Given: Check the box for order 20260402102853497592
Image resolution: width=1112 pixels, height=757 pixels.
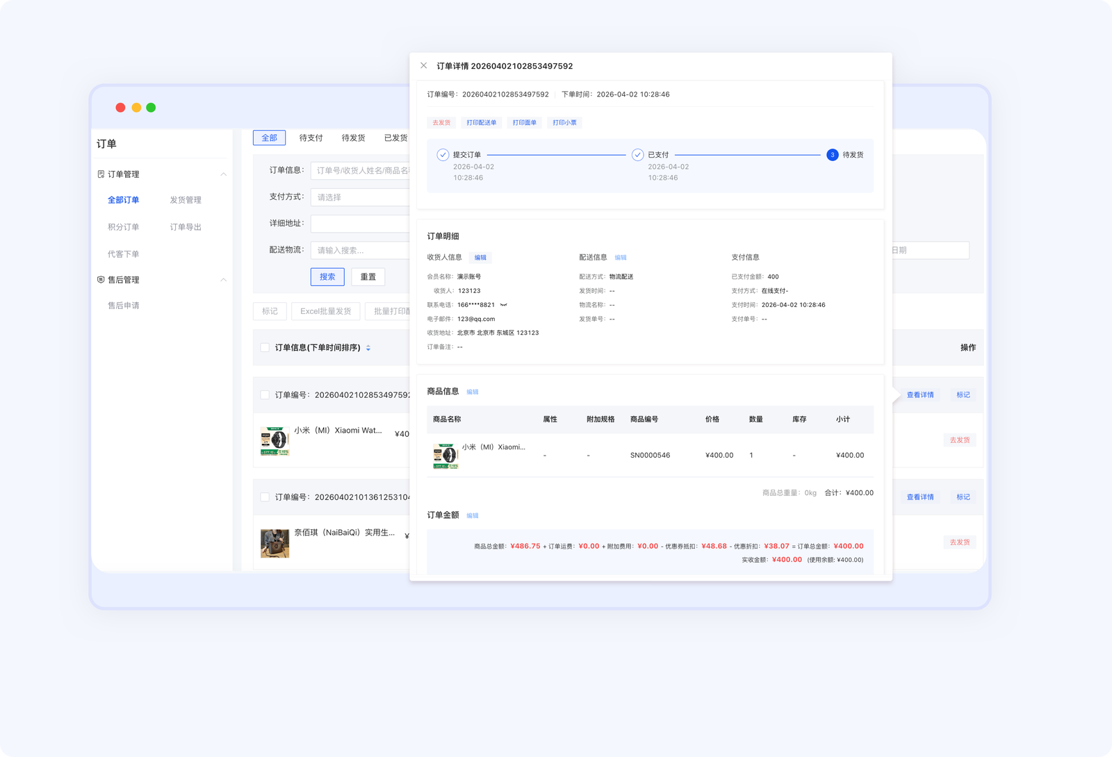Looking at the screenshot, I should tap(265, 394).
